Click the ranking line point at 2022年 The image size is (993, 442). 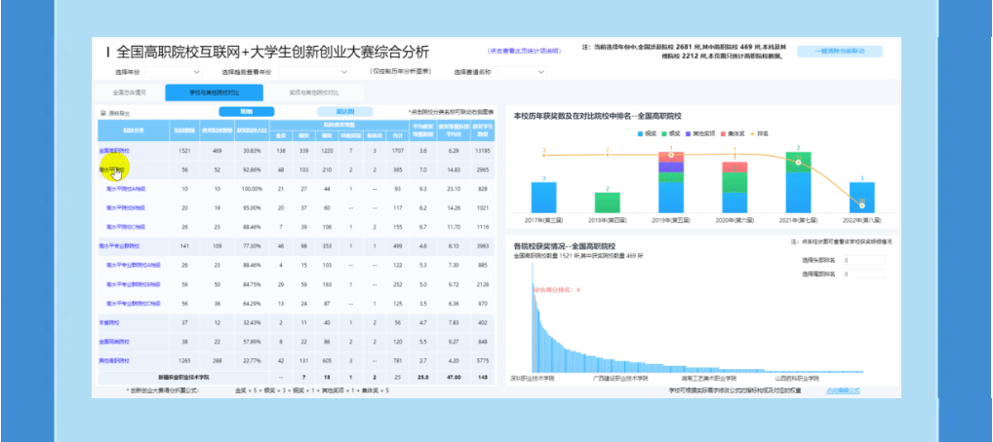(862, 204)
